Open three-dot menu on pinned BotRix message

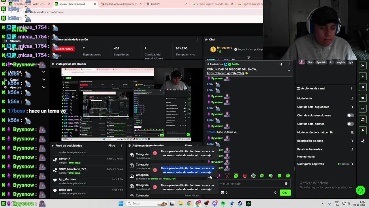pyautogui.click(x=289, y=64)
